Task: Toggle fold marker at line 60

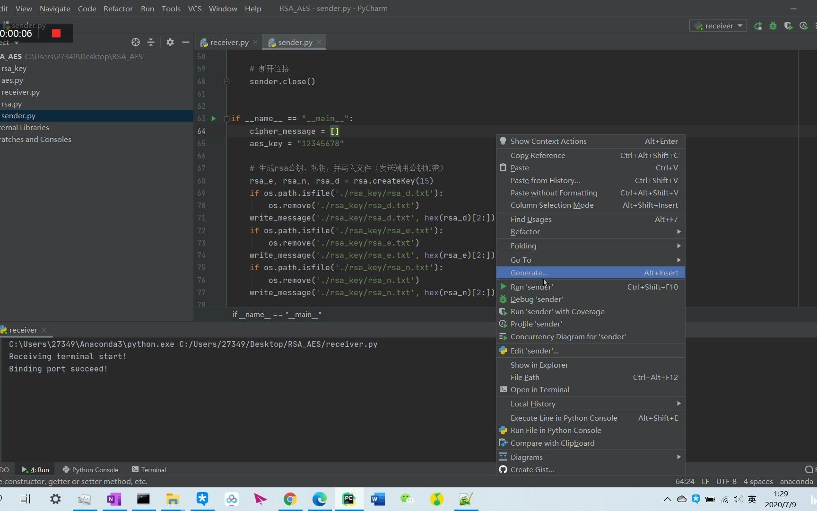Action: click(x=226, y=81)
